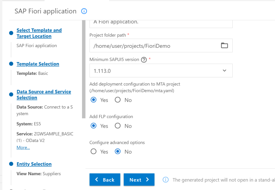
Task: Expand More... under Data Source details
Action: click(x=23, y=147)
